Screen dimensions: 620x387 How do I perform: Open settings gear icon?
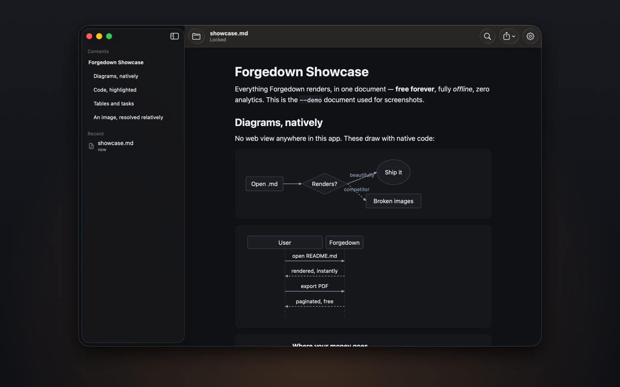[530, 36]
